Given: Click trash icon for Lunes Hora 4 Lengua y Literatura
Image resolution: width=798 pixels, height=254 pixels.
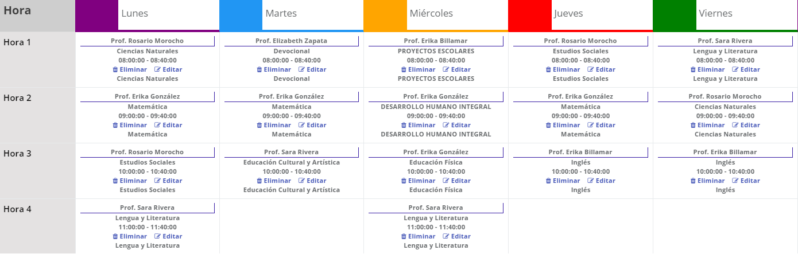Looking at the screenshot, I should point(115,236).
